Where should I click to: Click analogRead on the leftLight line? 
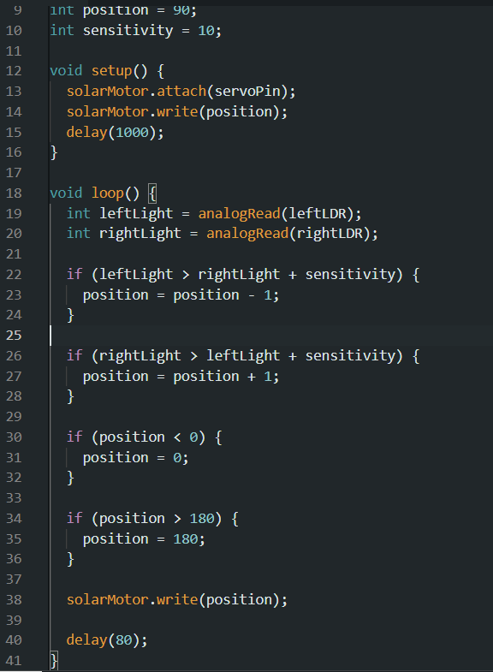tap(239, 213)
